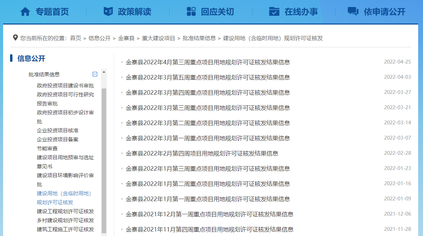The height and width of the screenshot is (236, 423).
Task: Select 政府投资项目建议书审批 in sidebar
Action: (x=65, y=85)
